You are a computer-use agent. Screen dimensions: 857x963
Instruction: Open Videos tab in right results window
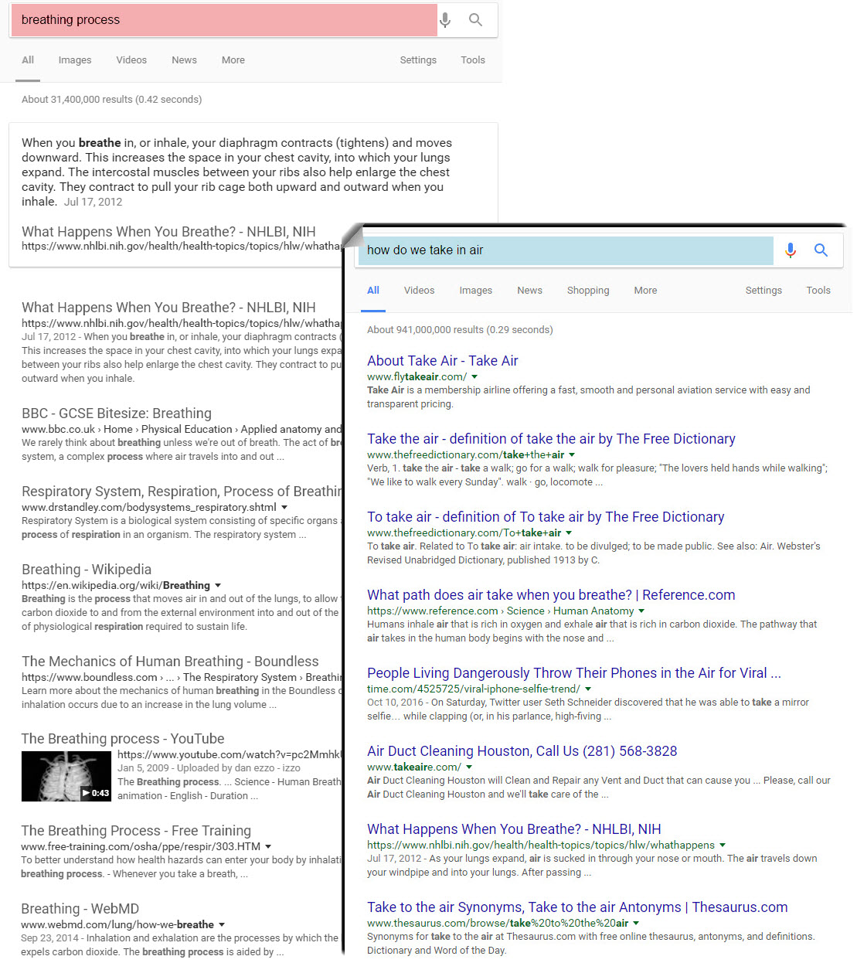(x=419, y=291)
